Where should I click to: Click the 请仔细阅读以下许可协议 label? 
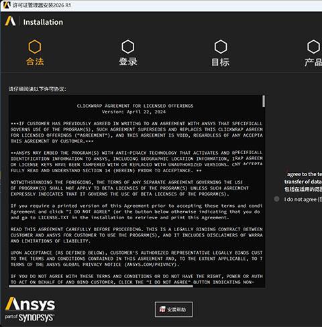pyautogui.click(x=38, y=89)
